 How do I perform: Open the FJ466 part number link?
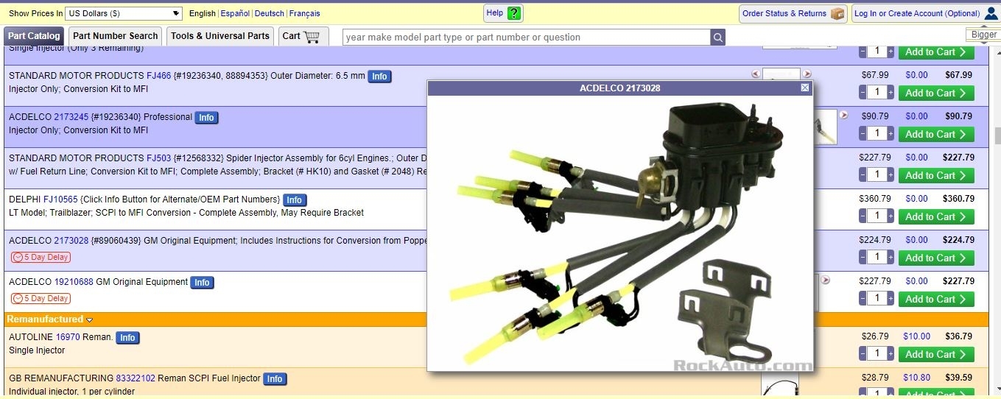(158, 76)
